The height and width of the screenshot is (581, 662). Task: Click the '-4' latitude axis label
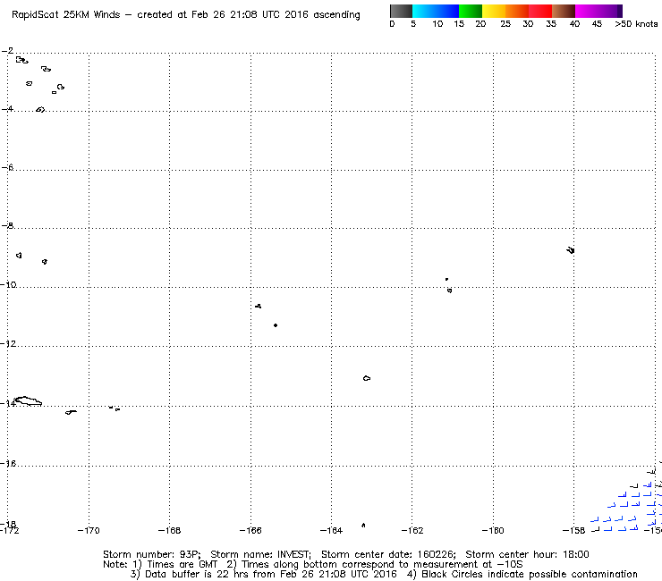[7, 109]
